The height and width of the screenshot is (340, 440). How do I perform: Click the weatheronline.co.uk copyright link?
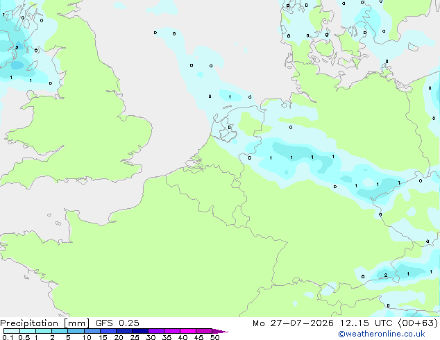click(382, 334)
